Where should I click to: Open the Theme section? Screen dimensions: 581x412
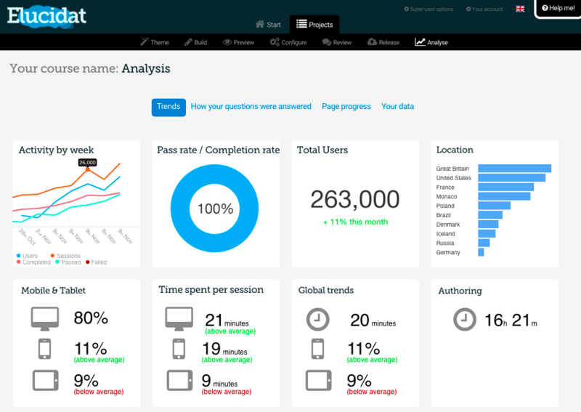pyautogui.click(x=155, y=42)
